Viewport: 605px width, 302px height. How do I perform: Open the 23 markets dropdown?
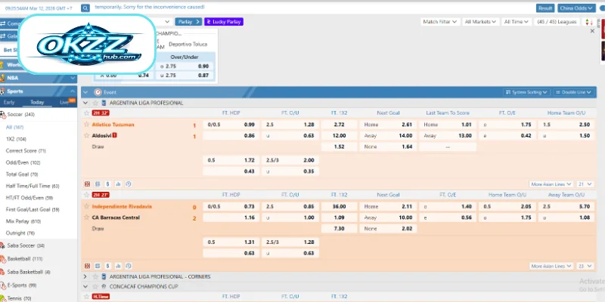click(x=585, y=267)
